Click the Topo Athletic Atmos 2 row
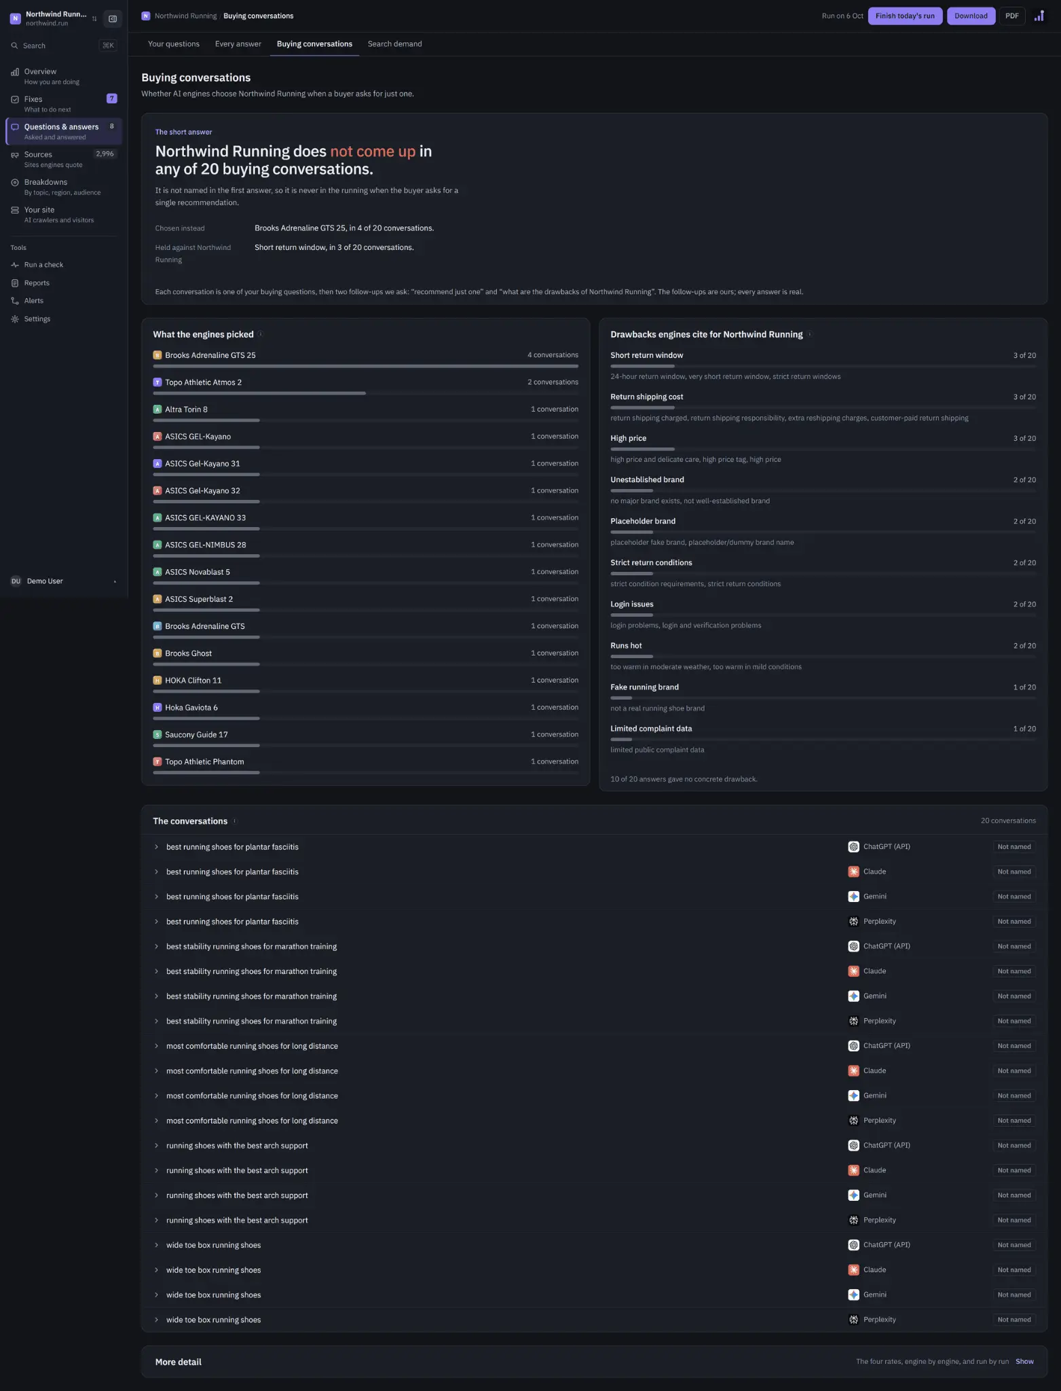Image resolution: width=1061 pixels, height=1391 pixels. (x=366, y=387)
